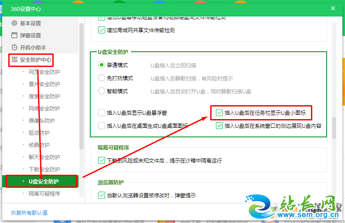Collapse the 安全防护中心 section
This screenshot has height=223, width=345.
tap(36, 60)
